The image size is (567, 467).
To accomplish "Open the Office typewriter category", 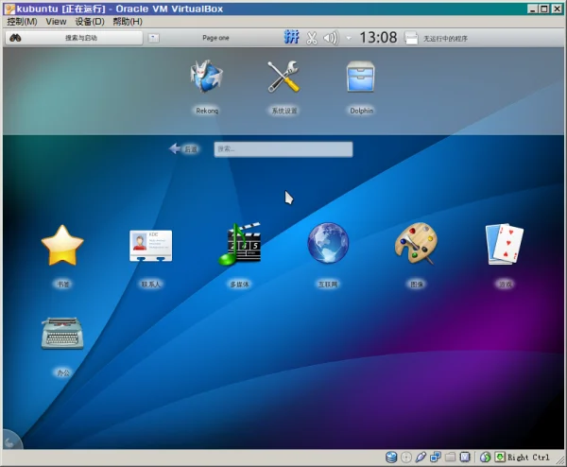I will 62,333.
